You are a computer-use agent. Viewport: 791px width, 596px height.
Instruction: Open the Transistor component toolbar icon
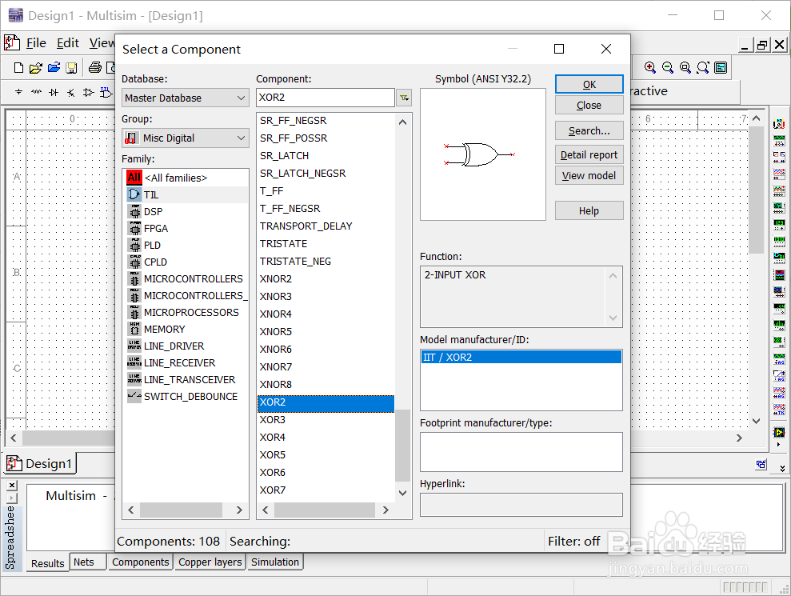[71, 92]
